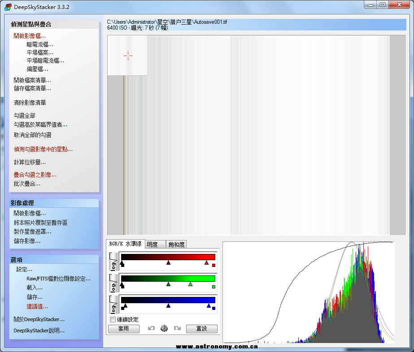Screen dimensions: 414x352
Task: Switch to the RGB/K 水準線 tab
Action: point(126,244)
